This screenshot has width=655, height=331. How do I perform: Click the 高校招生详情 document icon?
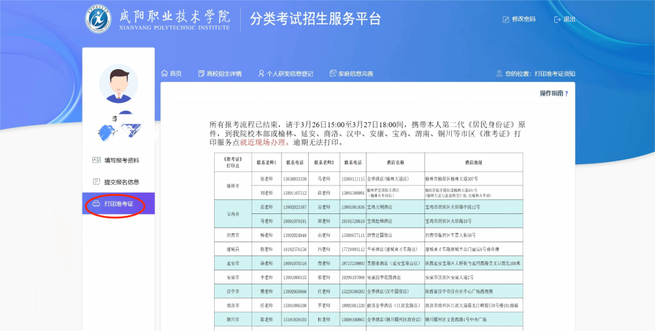tap(201, 73)
